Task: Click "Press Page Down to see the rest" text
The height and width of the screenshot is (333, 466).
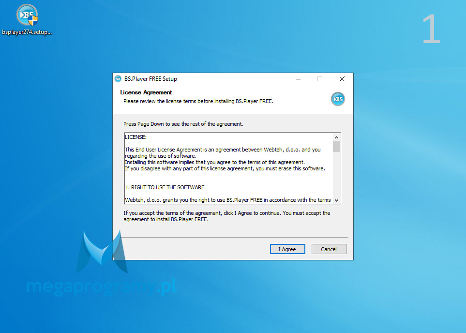Action: 183,124
